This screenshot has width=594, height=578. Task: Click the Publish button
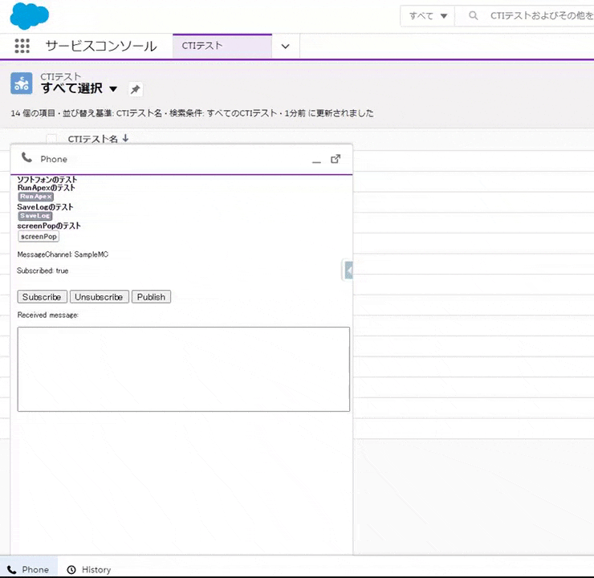click(x=151, y=297)
